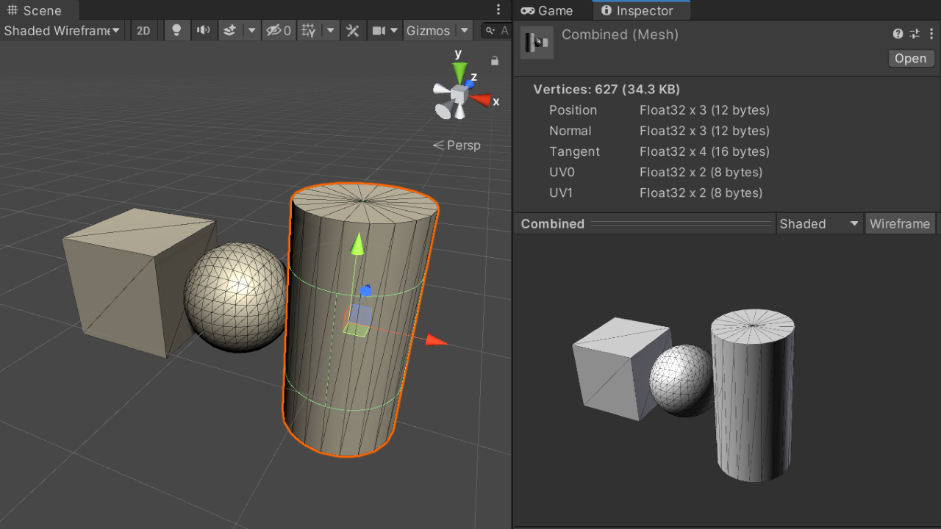Switch to the Game tab
The height and width of the screenshot is (529, 941).
tap(546, 10)
